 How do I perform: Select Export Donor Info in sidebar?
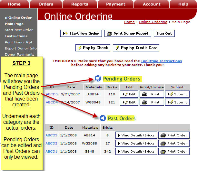(x=21, y=48)
